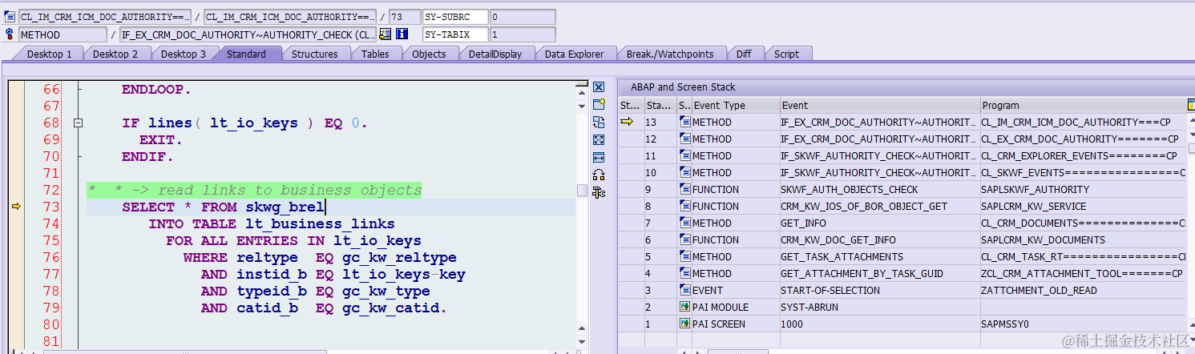
Task: Click the SY-TABIX variable name field
Action: [x=454, y=34]
